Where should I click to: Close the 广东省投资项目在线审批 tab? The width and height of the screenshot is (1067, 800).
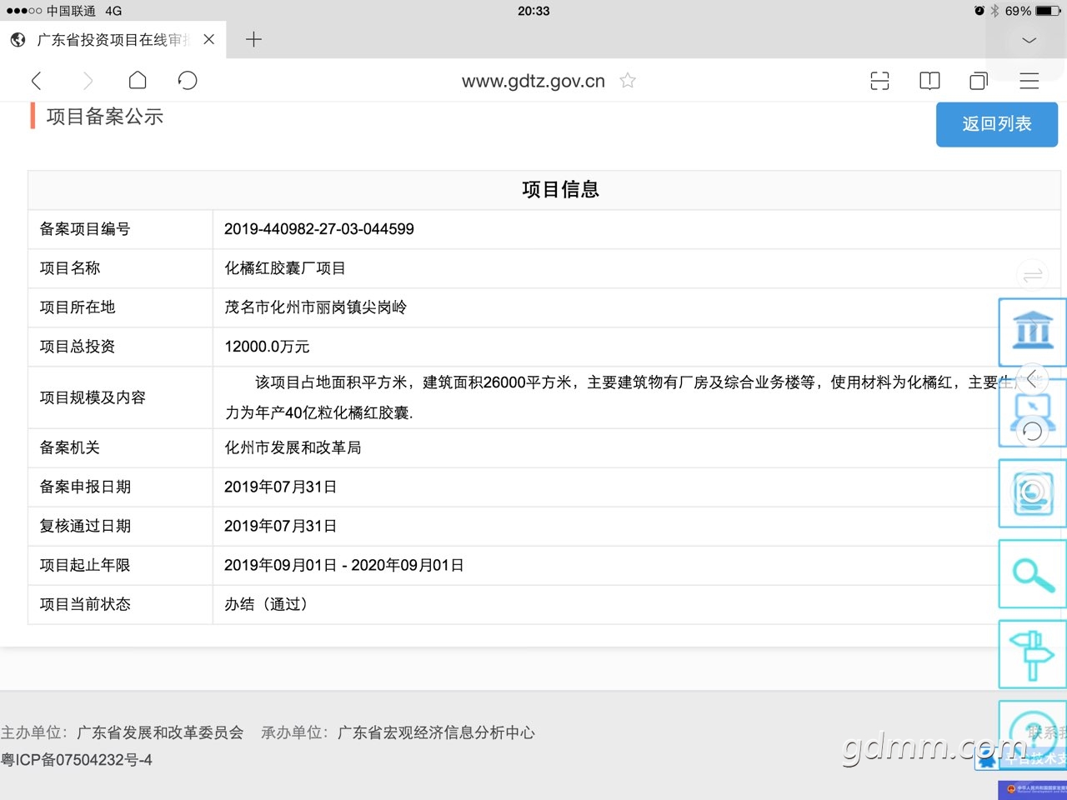(x=208, y=39)
